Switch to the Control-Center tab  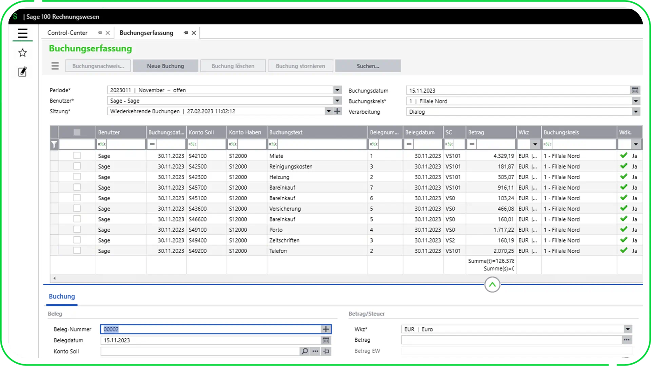(67, 33)
